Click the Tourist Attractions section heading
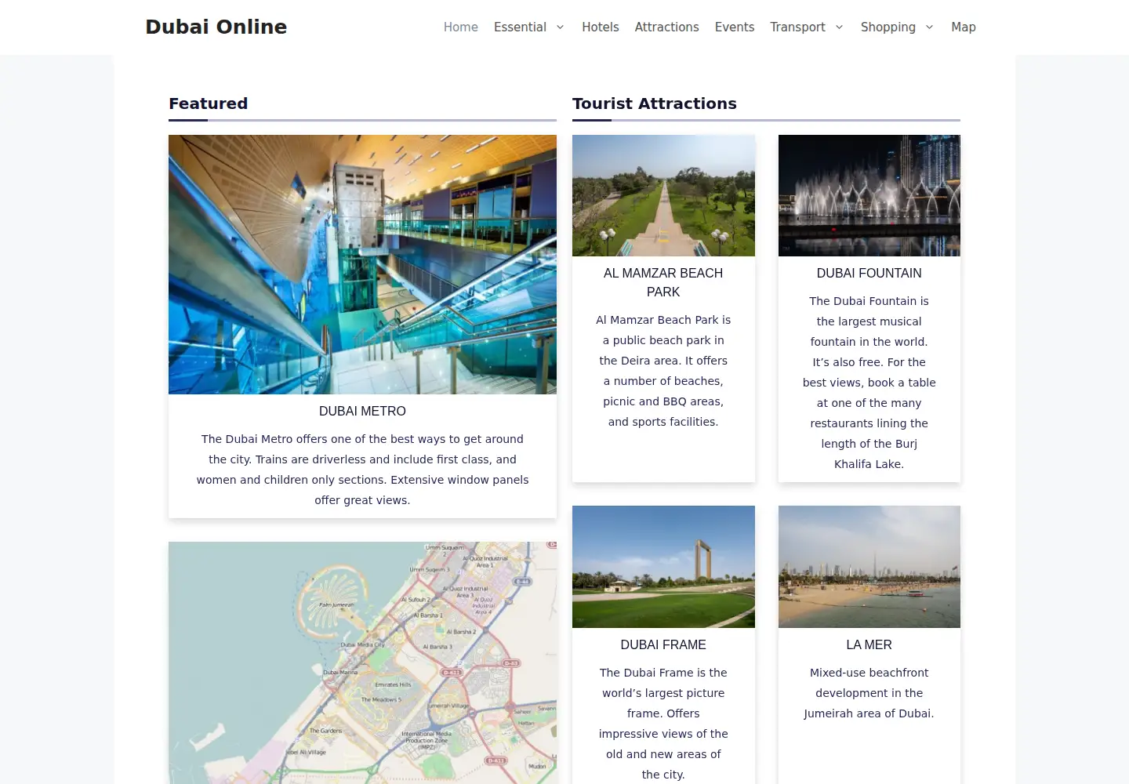The height and width of the screenshot is (784, 1129). pos(655,103)
